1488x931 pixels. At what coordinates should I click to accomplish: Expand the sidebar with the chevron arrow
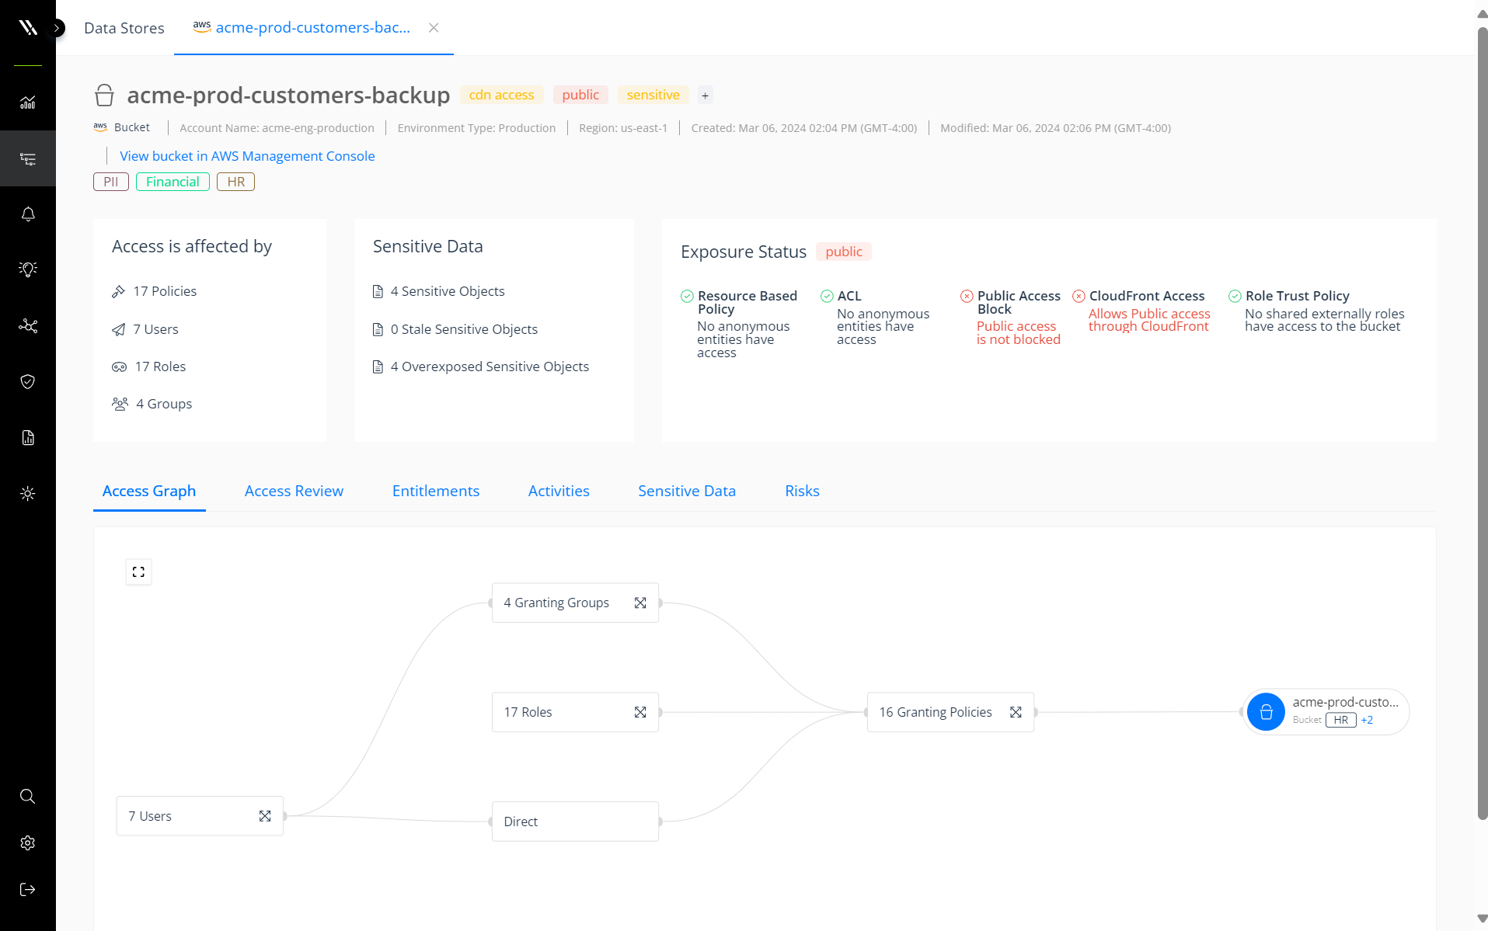point(57,28)
